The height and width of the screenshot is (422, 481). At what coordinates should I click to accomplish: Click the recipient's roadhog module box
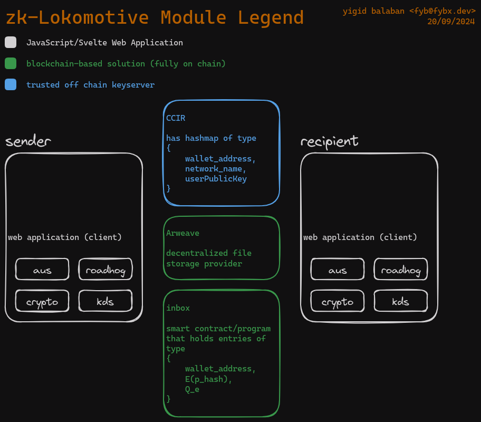401,270
